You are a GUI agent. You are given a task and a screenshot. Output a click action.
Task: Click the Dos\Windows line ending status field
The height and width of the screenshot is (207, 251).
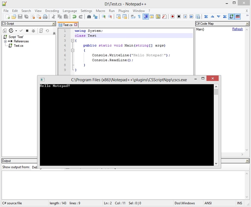[184, 203]
